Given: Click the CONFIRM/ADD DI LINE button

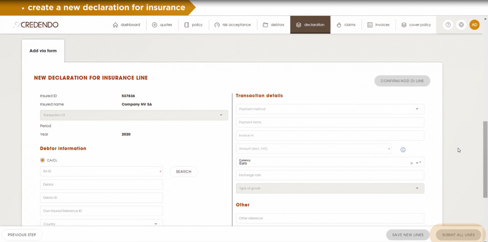Looking at the screenshot, I should pos(402,81).
